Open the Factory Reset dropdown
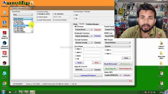The width and height of the screenshot is (168, 94). (x=84, y=30)
